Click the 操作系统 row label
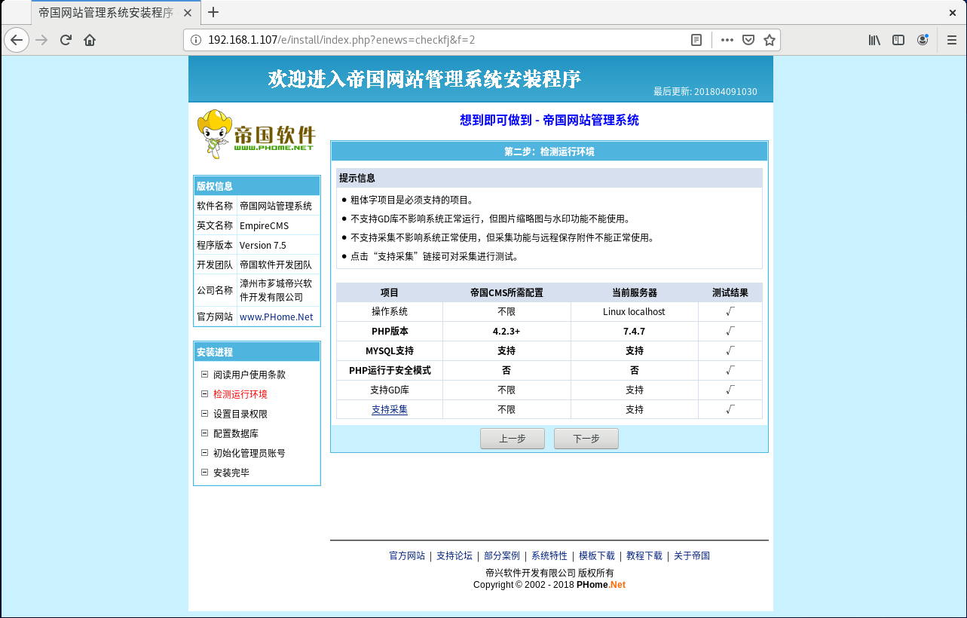 pos(390,311)
